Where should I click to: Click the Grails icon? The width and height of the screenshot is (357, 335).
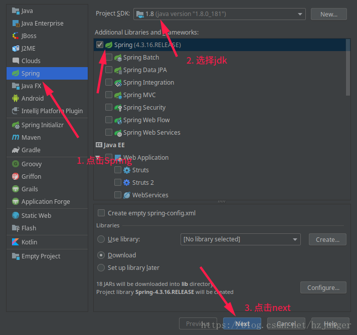pos(16,189)
